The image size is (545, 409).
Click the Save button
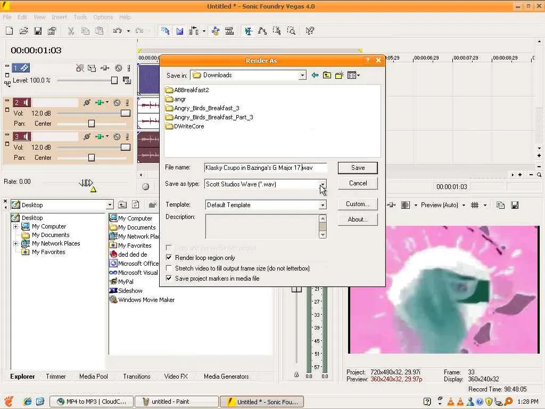[358, 168]
